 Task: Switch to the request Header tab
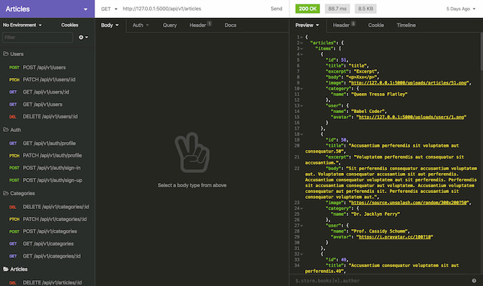tap(200, 25)
